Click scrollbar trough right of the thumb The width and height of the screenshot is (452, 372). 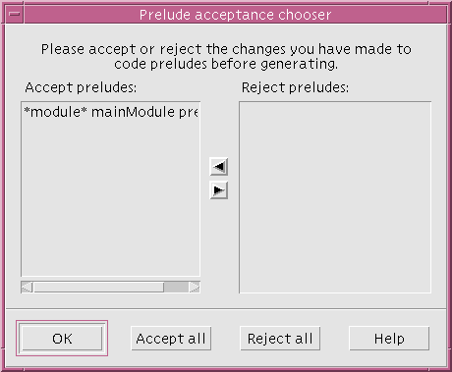[176, 288]
